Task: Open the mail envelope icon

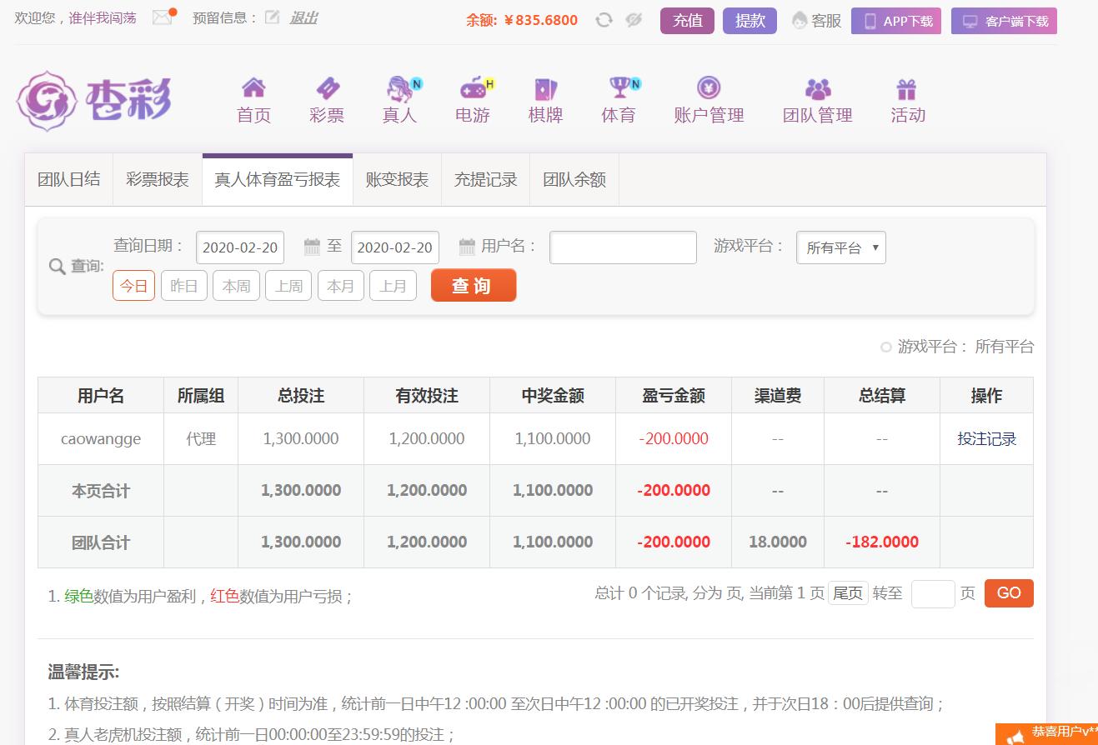Action: pos(162,17)
